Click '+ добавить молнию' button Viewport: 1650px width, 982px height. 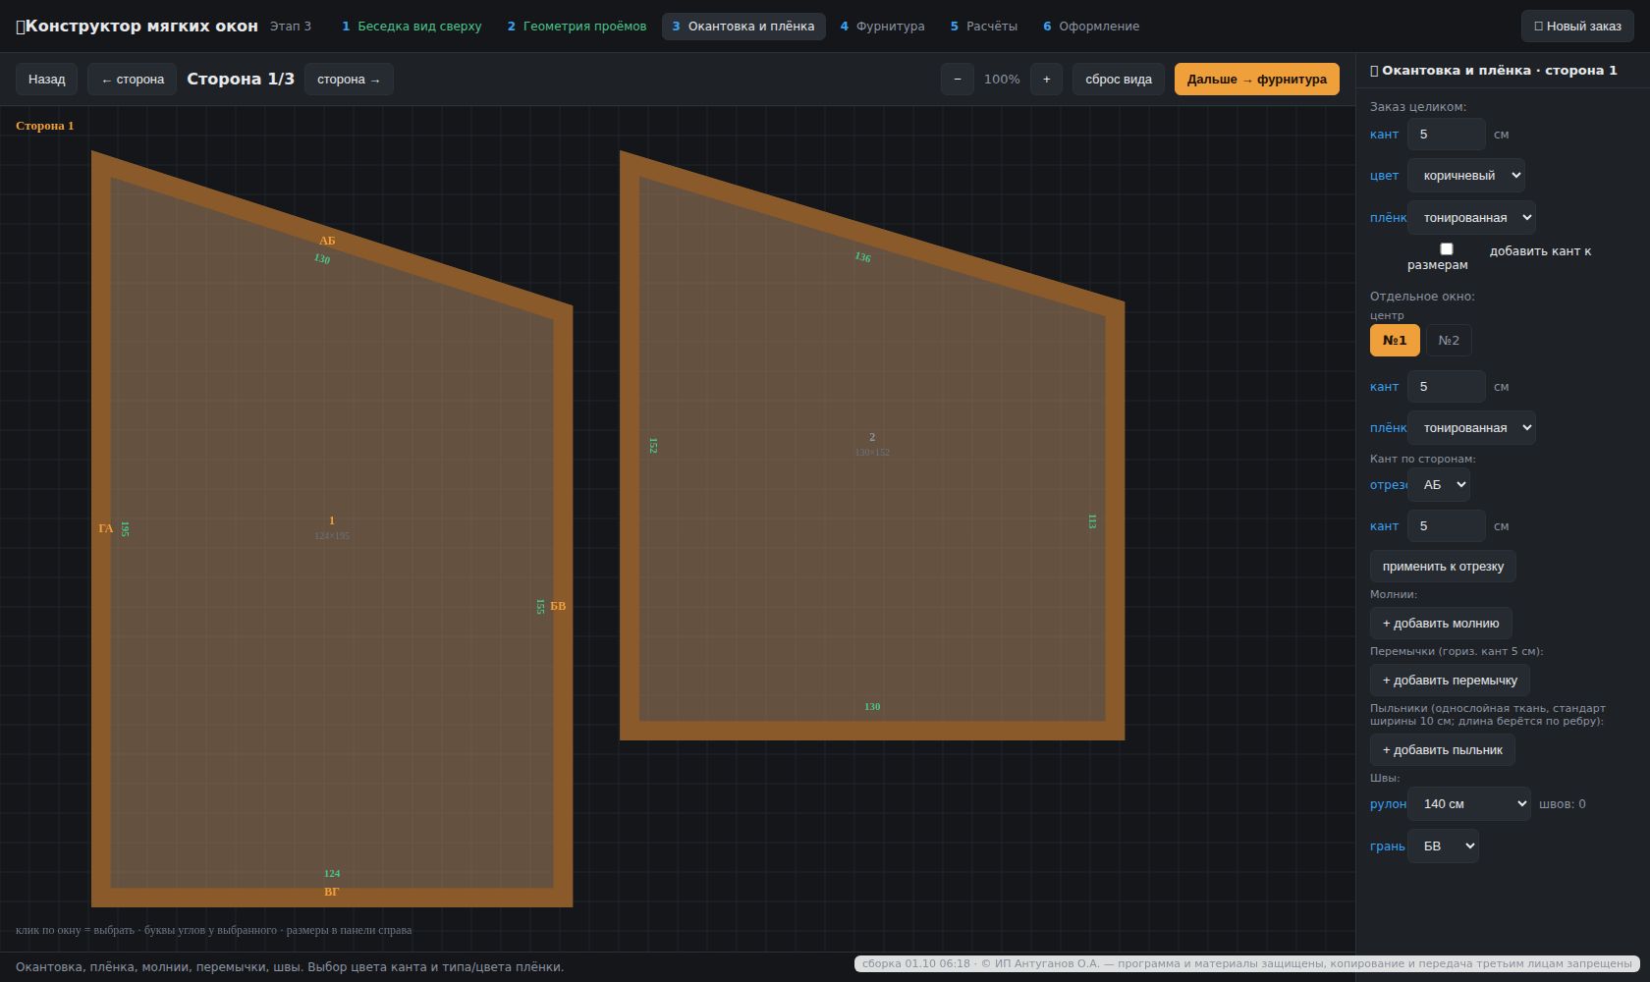point(1441,624)
